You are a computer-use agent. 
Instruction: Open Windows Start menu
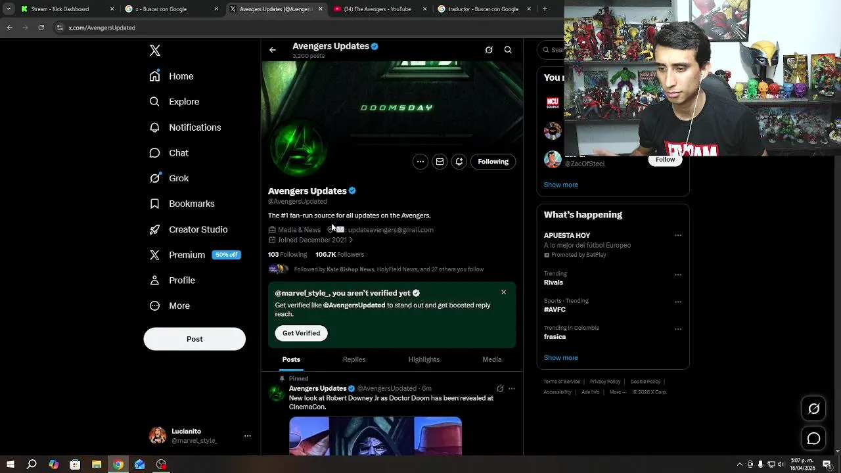[10, 464]
